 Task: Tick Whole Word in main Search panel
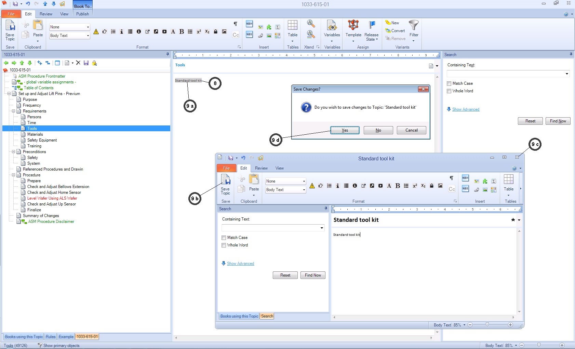click(x=449, y=91)
